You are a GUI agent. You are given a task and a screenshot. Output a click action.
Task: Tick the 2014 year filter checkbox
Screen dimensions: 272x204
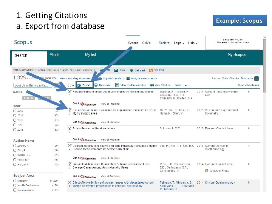pos(15,116)
